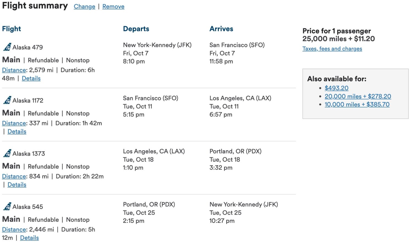The height and width of the screenshot is (247, 412).
Task: Open Details for Alaska flight 545
Action: (x=29, y=238)
